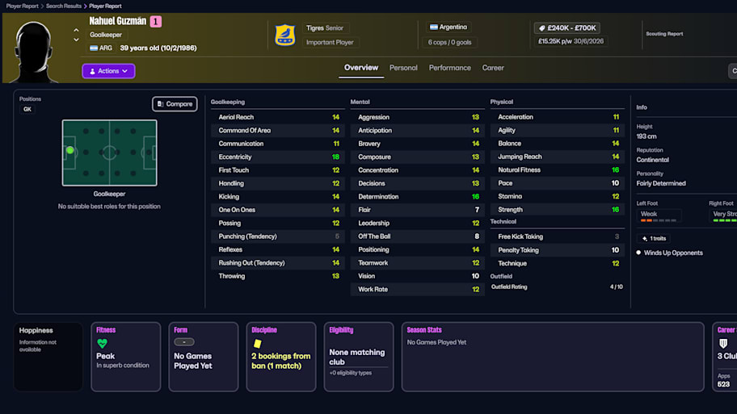Click the yellow card Discipline icon

[x=257, y=344]
